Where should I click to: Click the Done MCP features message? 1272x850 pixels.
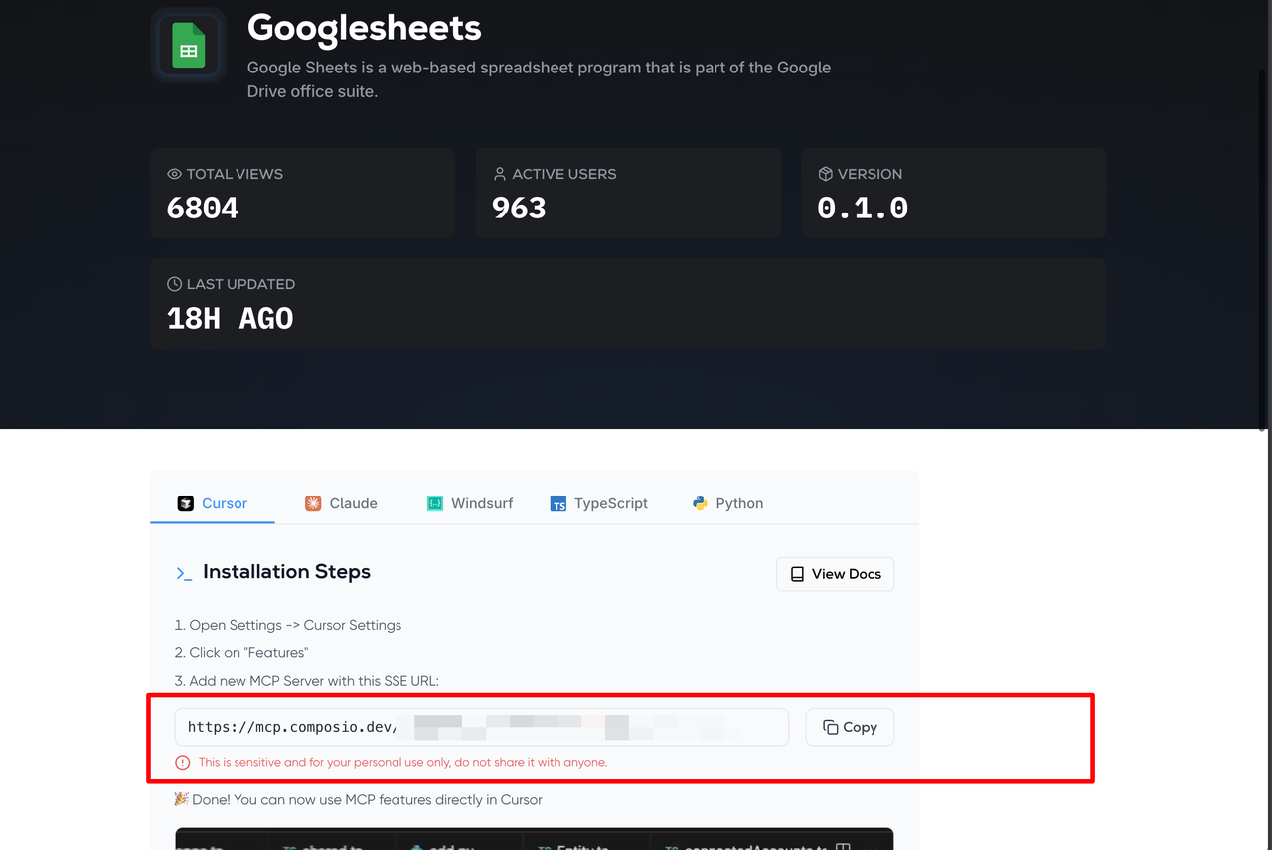pyautogui.click(x=367, y=799)
